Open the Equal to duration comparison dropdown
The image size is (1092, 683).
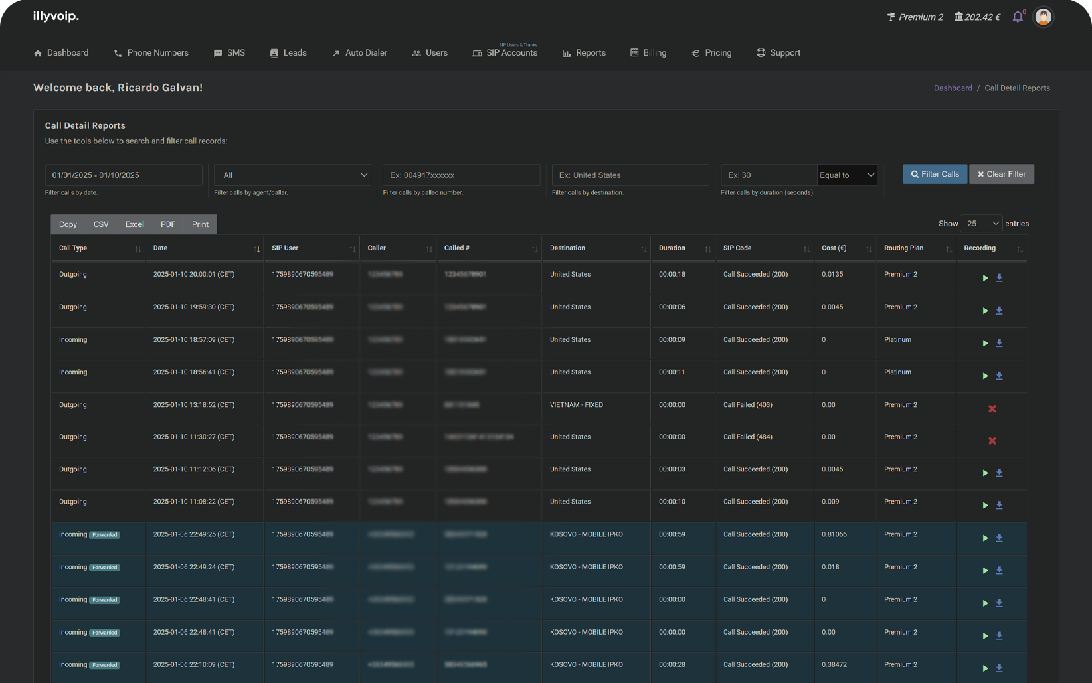[x=848, y=175]
